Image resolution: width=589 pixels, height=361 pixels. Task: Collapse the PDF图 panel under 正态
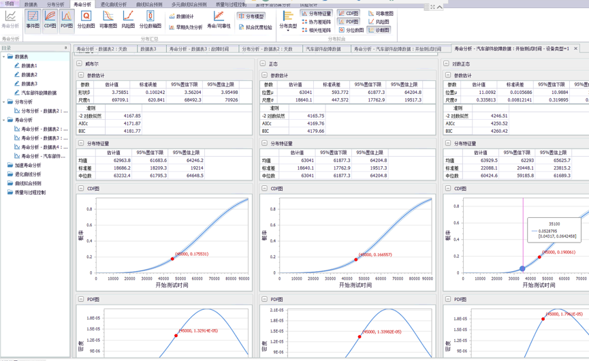(x=264, y=300)
